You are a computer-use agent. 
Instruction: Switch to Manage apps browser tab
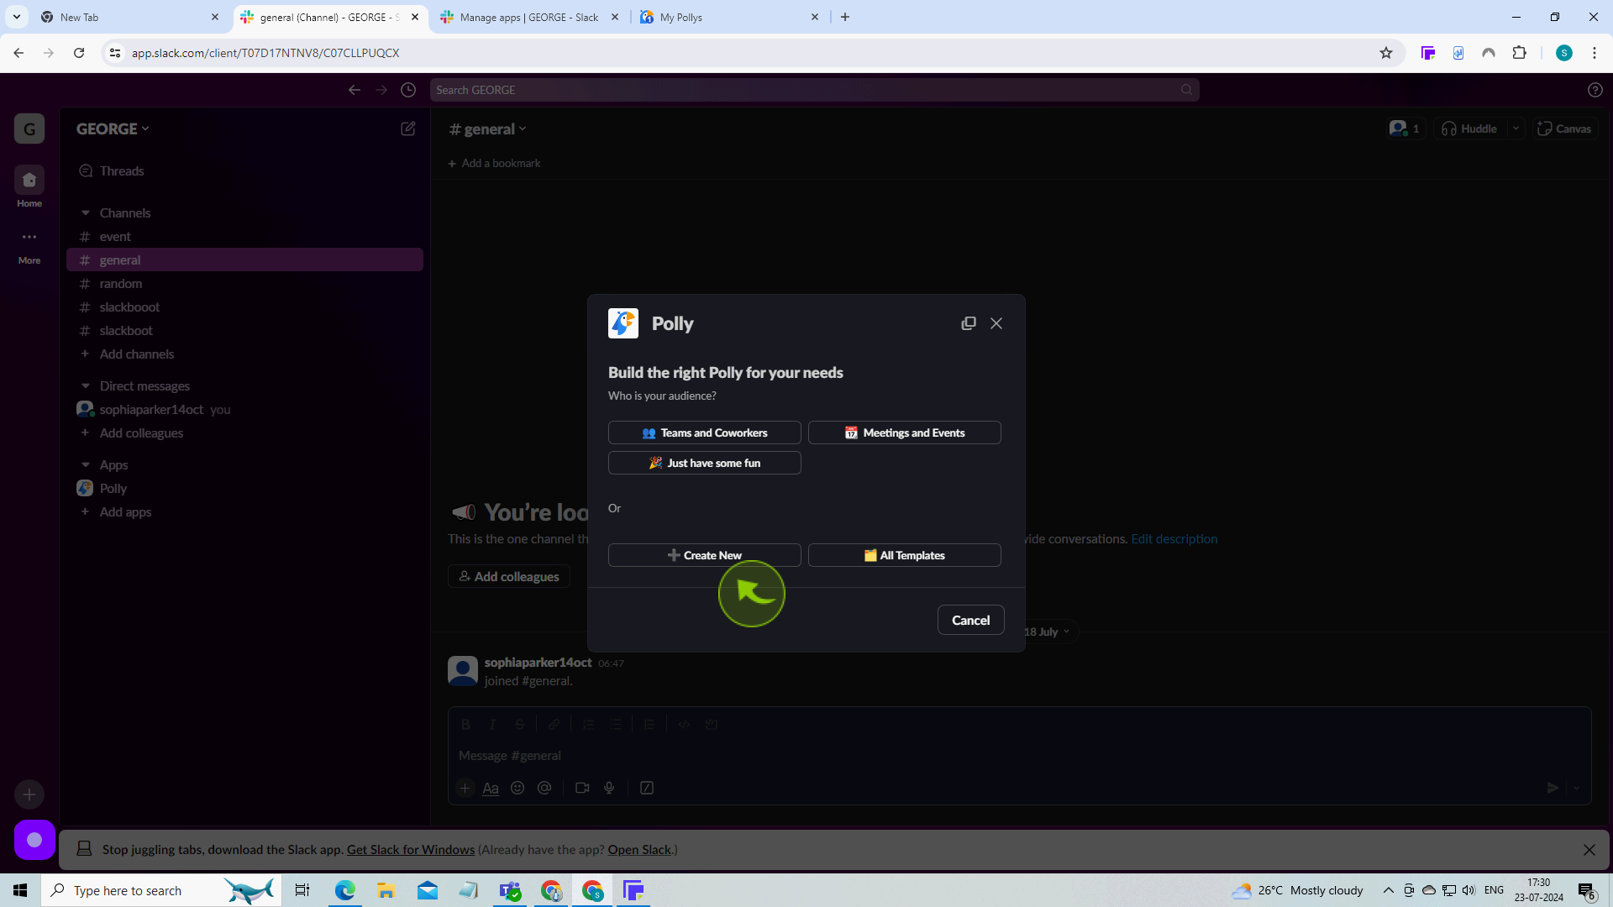click(529, 17)
